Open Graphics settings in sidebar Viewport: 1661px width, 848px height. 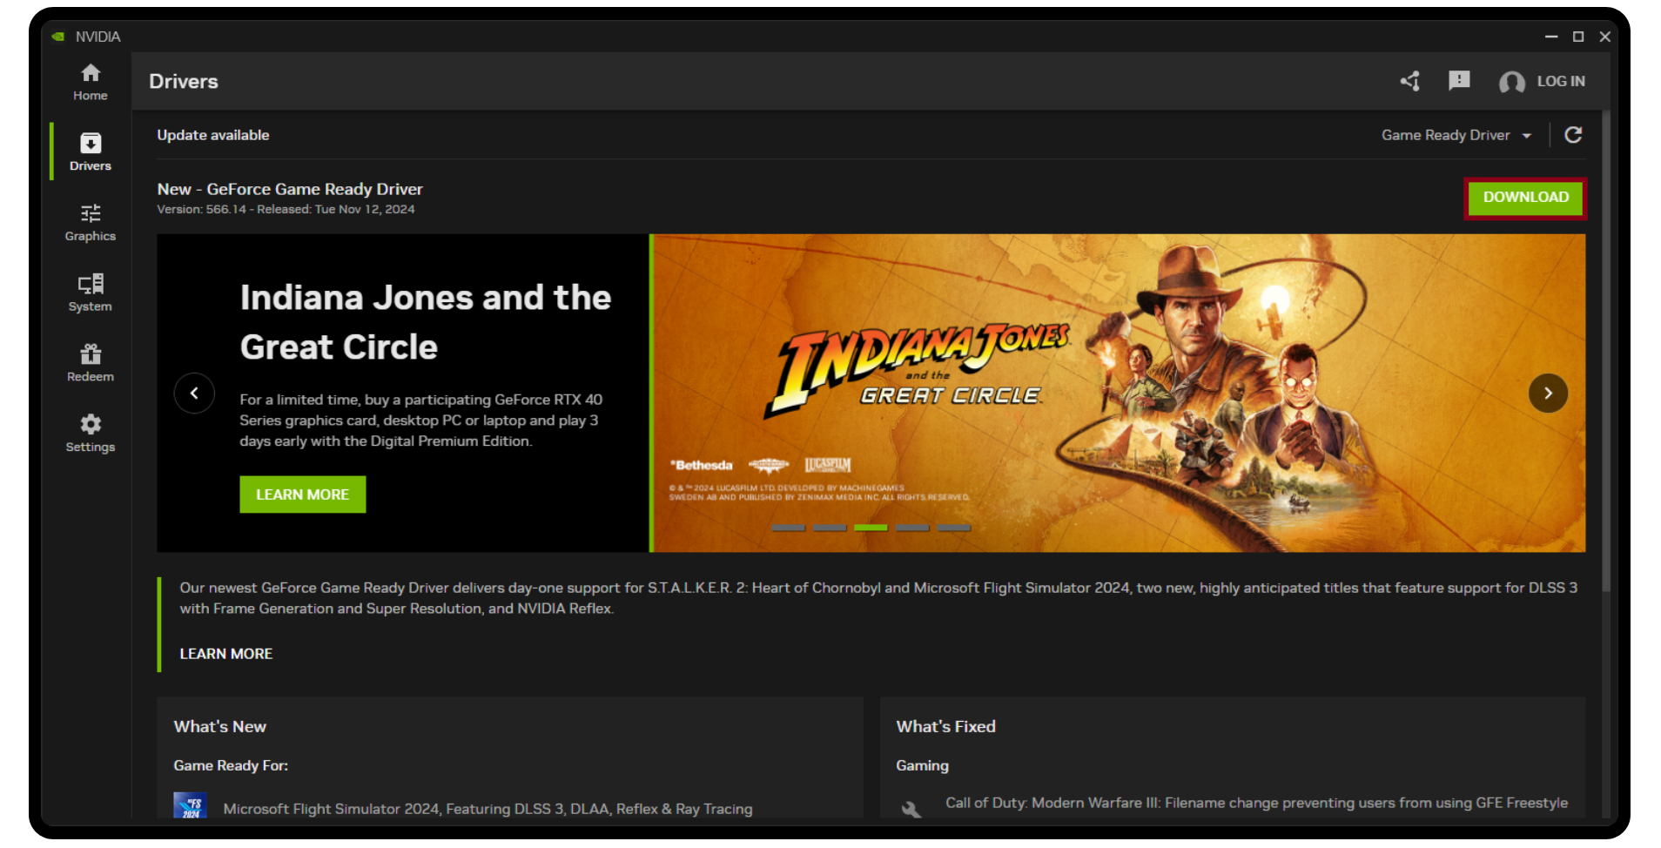click(x=90, y=223)
